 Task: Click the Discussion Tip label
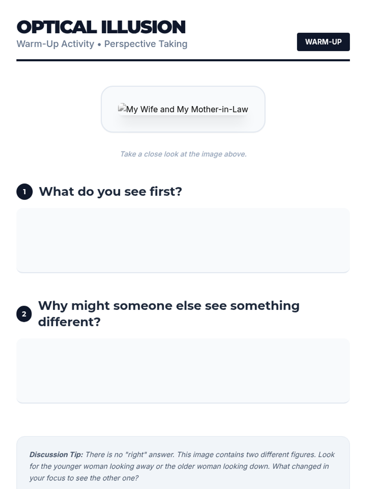point(56,454)
